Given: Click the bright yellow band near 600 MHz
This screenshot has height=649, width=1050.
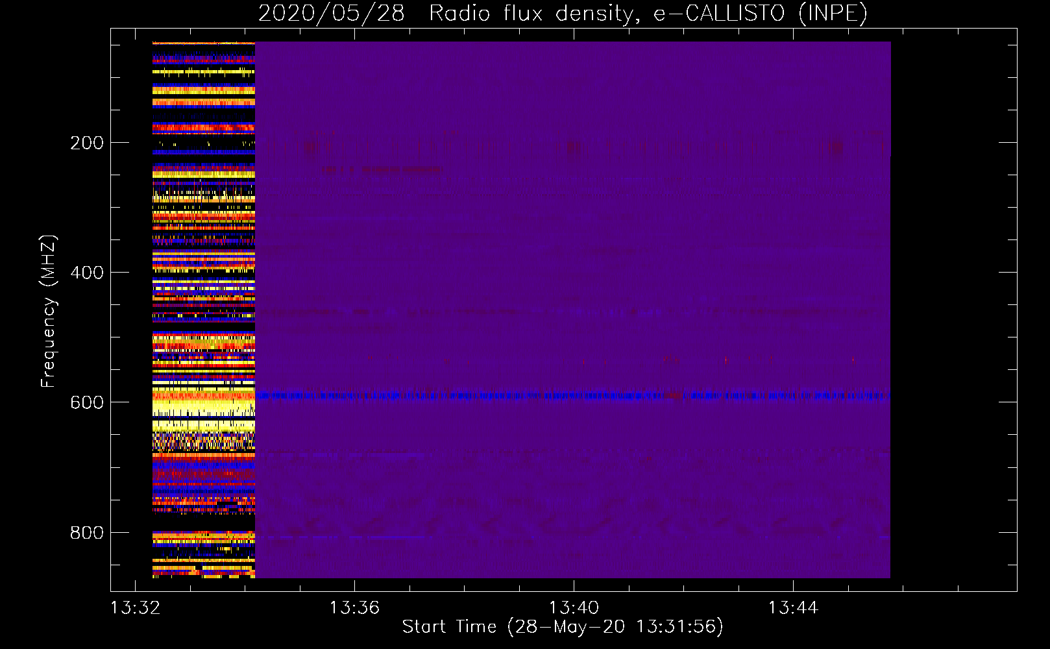Looking at the screenshot, I should (x=203, y=408).
